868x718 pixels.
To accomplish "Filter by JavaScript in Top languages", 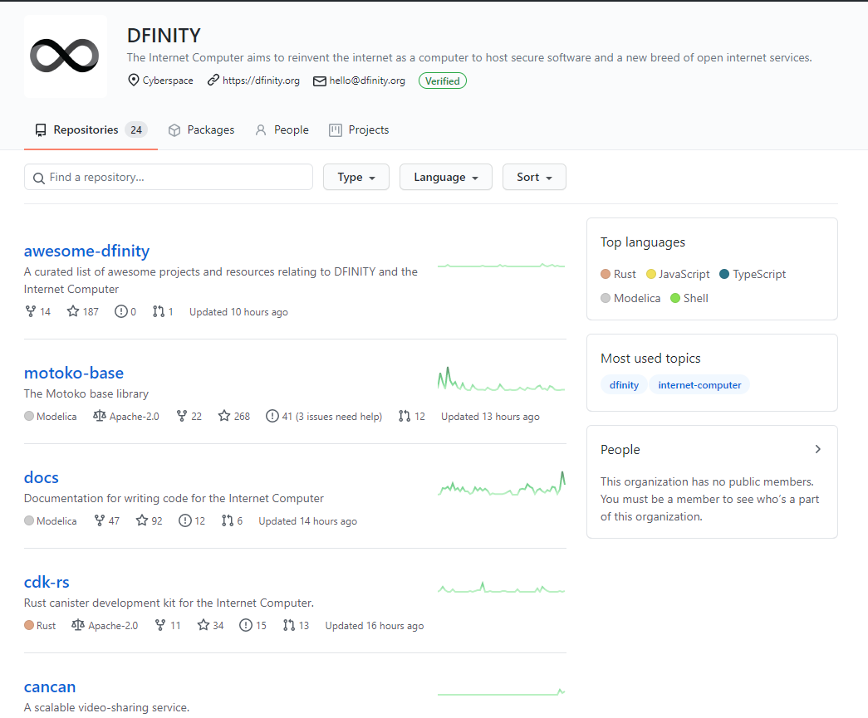I will [678, 274].
